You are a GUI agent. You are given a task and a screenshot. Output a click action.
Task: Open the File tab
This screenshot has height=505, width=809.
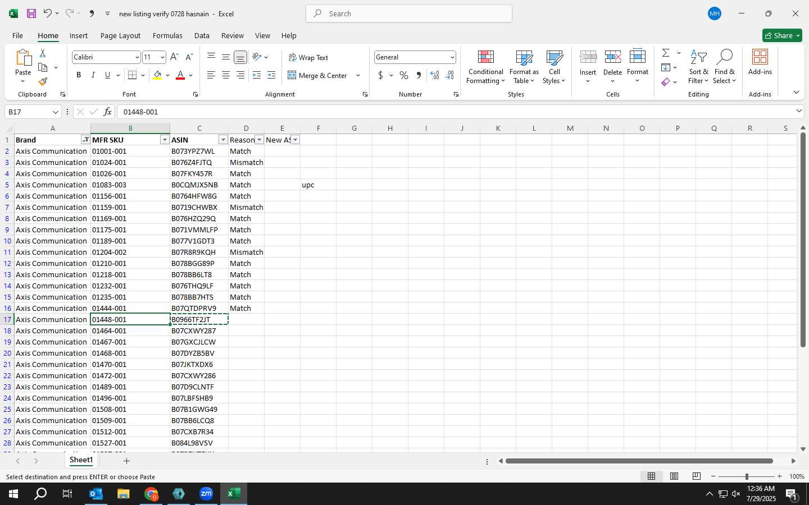17,35
